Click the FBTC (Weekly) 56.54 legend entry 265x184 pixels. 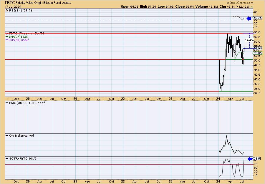[25, 34]
